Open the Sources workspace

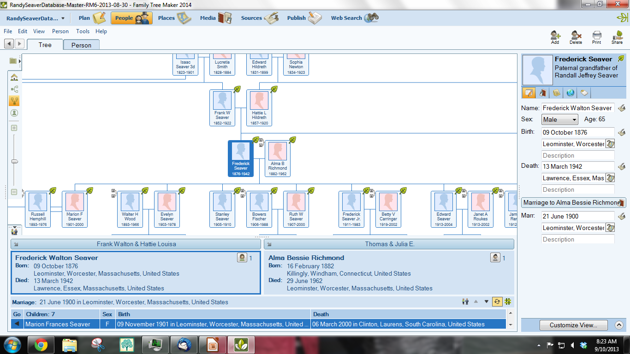pyautogui.click(x=259, y=18)
